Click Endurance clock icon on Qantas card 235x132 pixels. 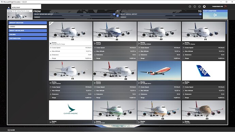[x=95, y=94]
